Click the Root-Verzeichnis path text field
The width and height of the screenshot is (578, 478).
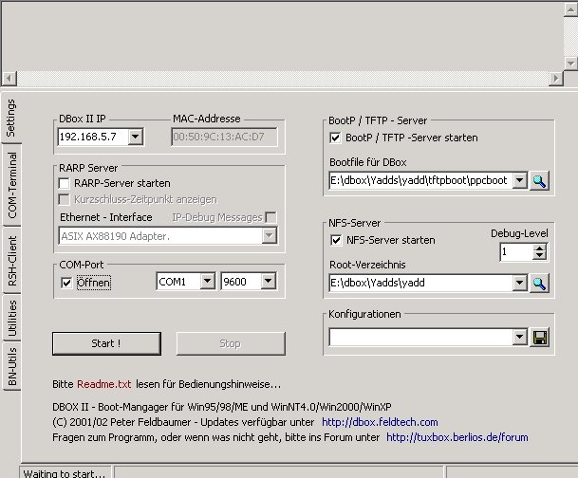420,283
